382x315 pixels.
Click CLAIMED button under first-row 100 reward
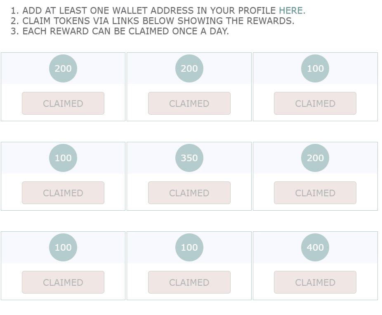click(x=315, y=103)
